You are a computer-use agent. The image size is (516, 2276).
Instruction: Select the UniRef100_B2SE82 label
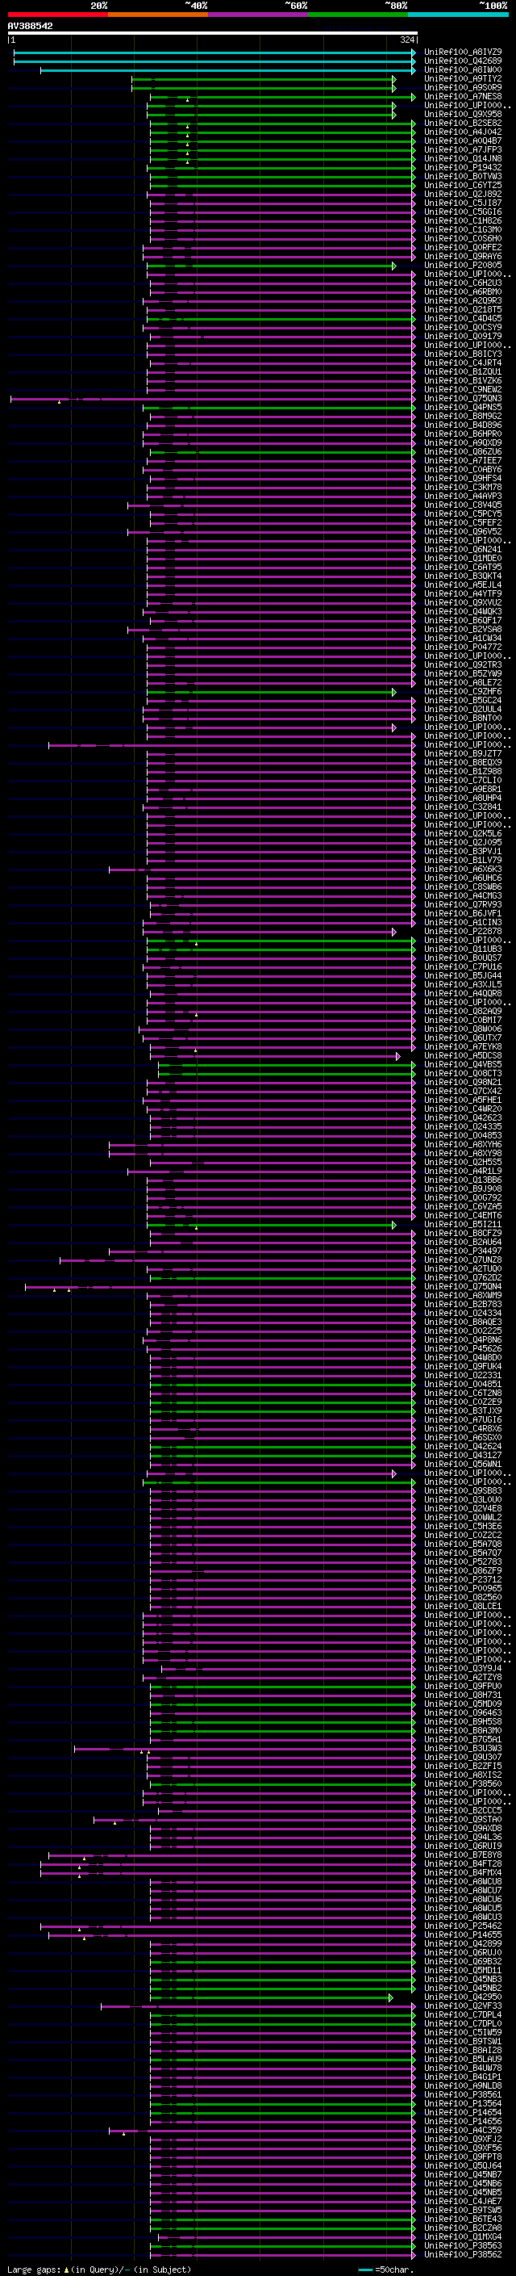[463, 123]
